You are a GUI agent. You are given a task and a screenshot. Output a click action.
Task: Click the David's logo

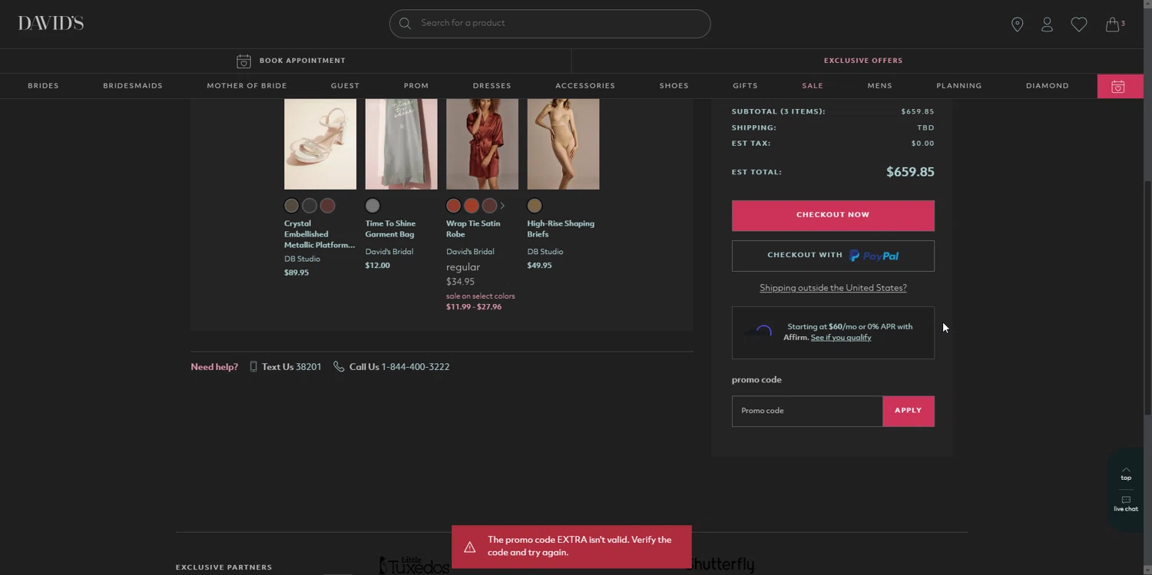click(51, 23)
